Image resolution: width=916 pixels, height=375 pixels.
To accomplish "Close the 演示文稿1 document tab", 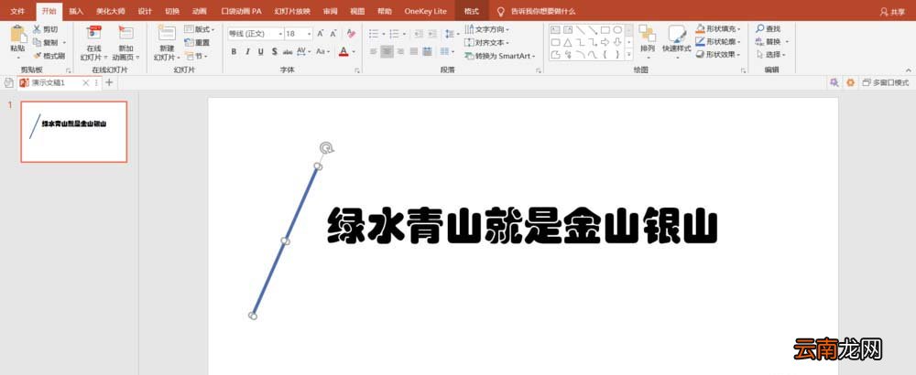I will click(x=86, y=83).
